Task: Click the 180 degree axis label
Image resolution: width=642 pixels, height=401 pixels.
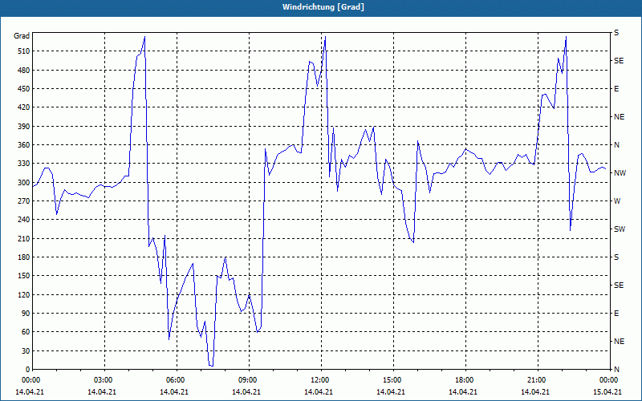Action: click(24, 257)
